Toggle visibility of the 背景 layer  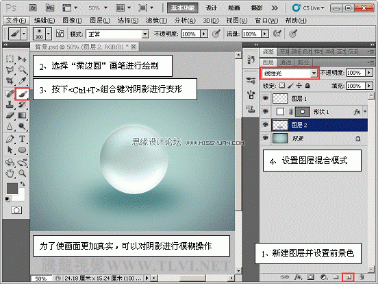[266, 138]
